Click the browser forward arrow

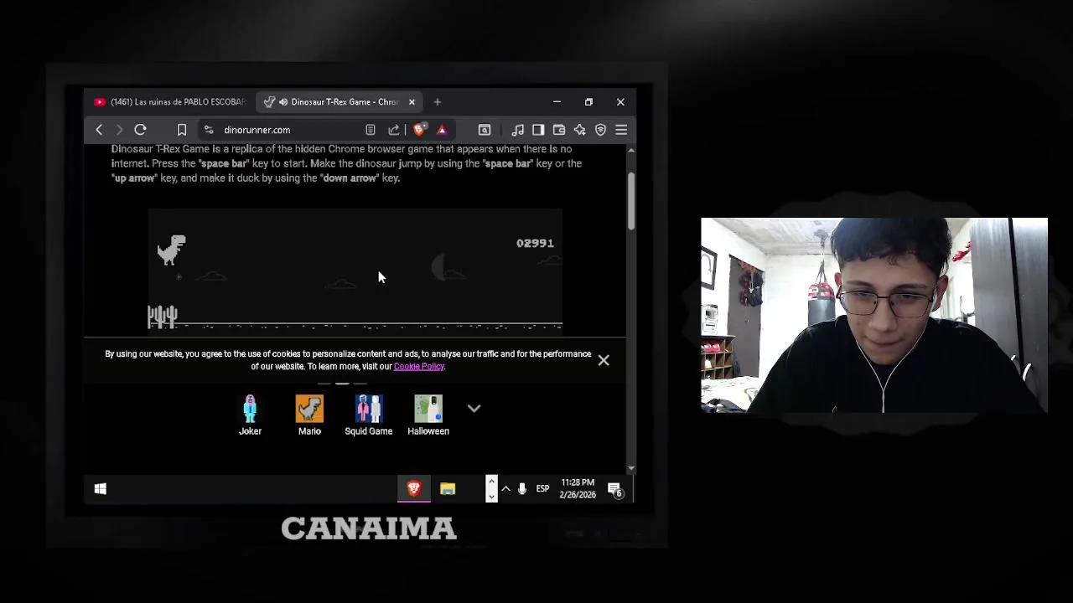(119, 130)
